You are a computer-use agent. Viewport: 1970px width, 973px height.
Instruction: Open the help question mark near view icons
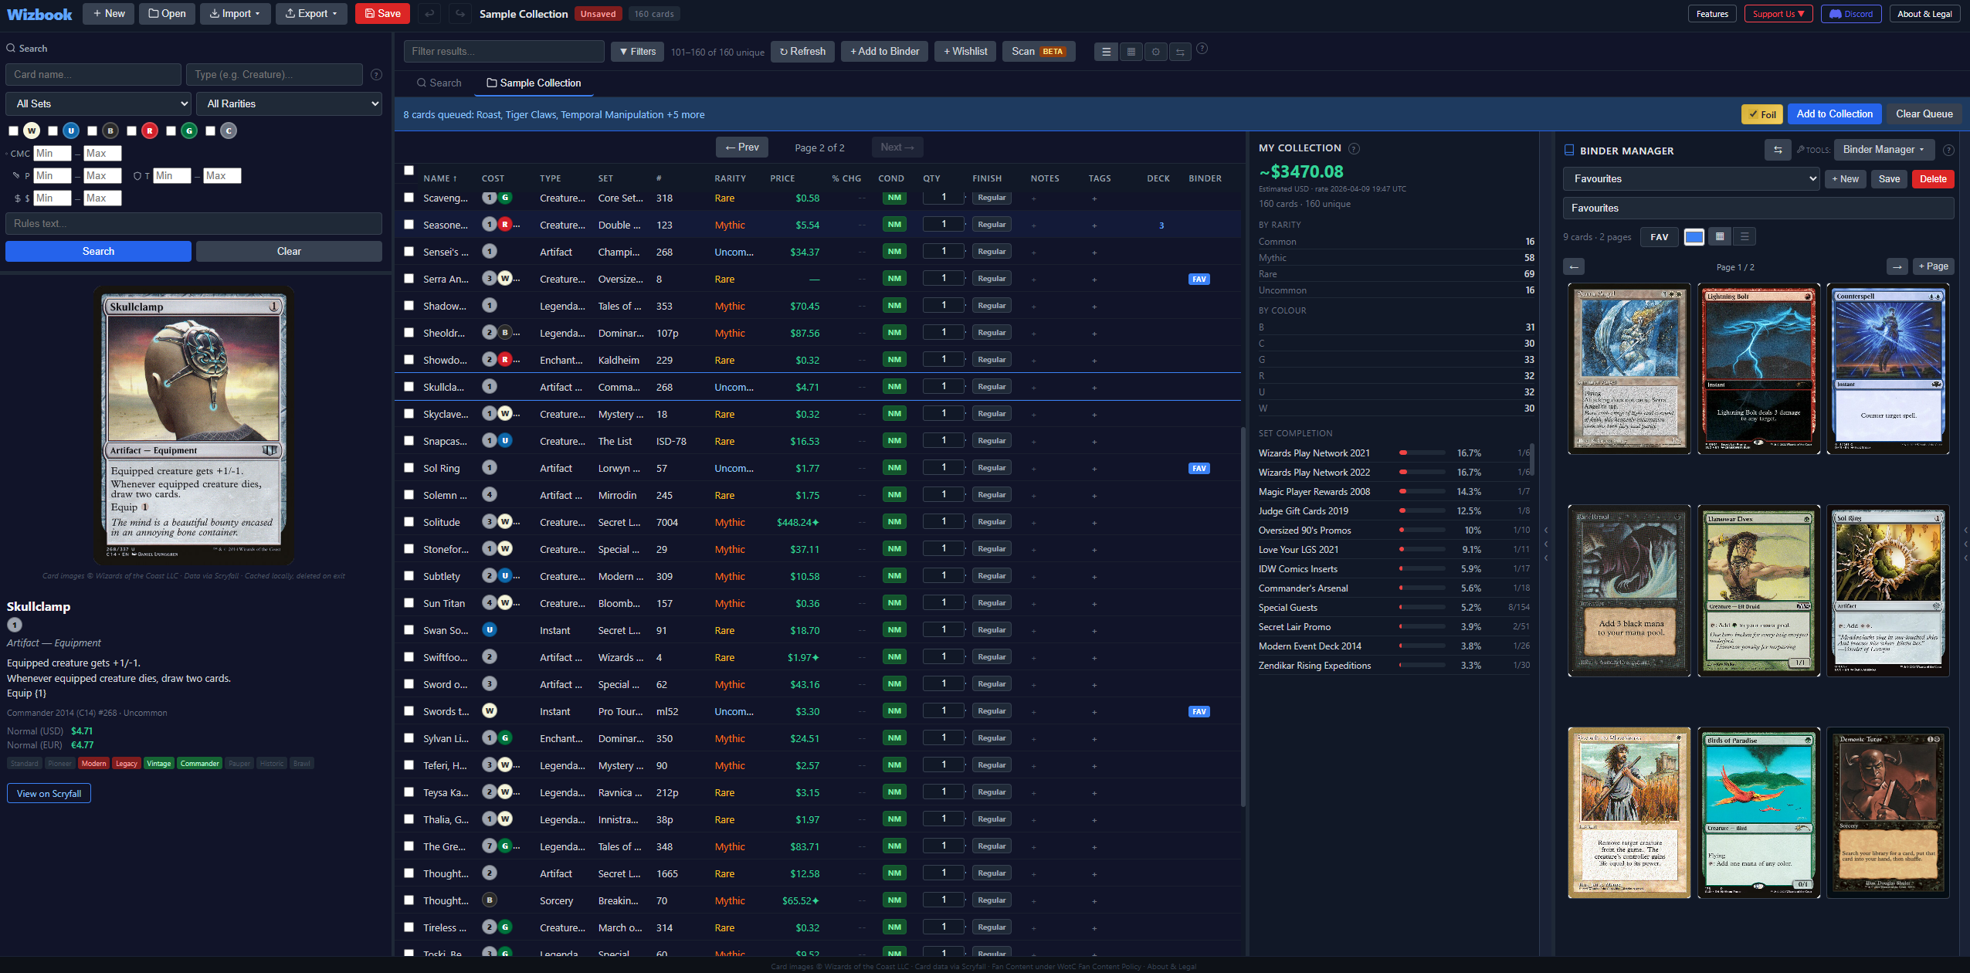1202,49
